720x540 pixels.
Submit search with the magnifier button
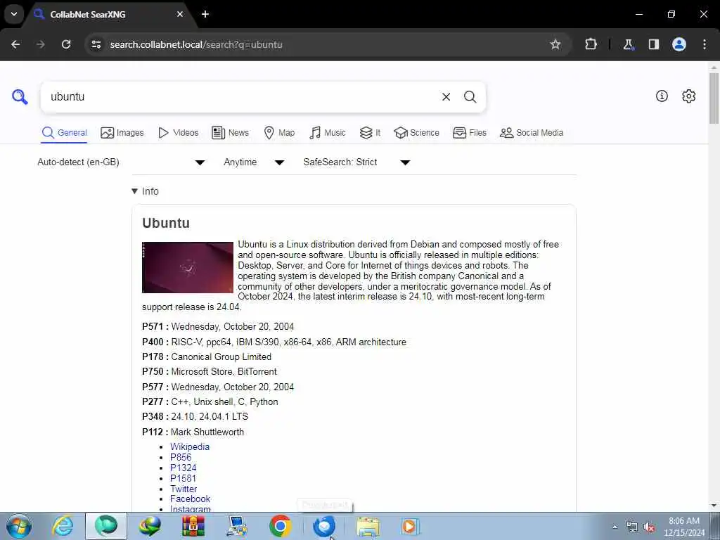pyautogui.click(x=470, y=97)
